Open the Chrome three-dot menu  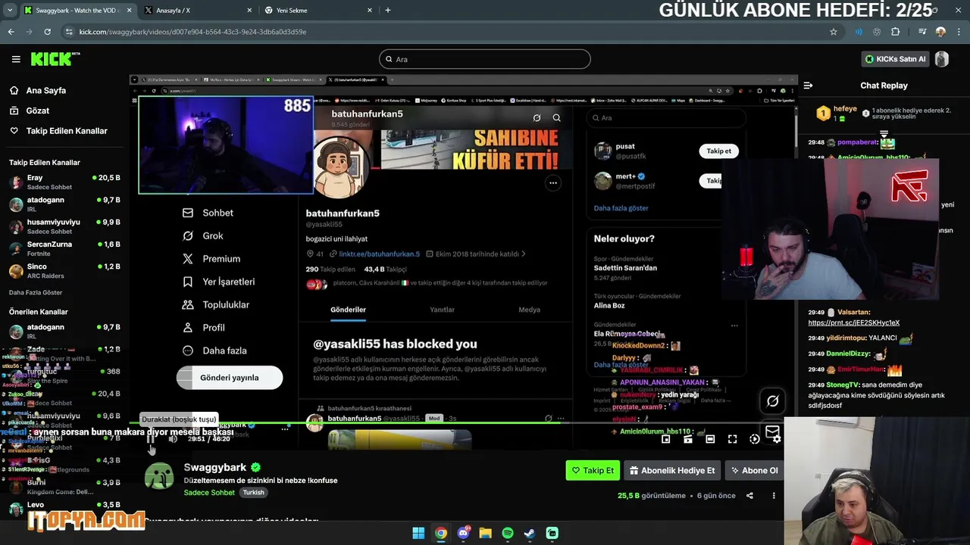pyautogui.click(x=959, y=32)
